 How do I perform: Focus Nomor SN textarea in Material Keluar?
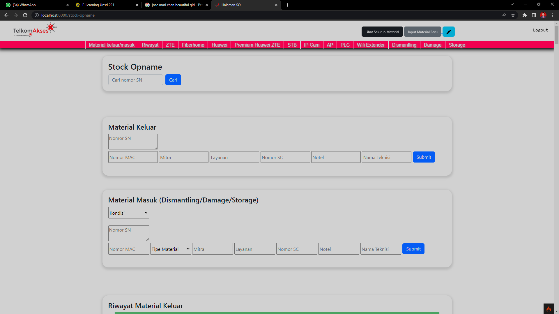133,142
